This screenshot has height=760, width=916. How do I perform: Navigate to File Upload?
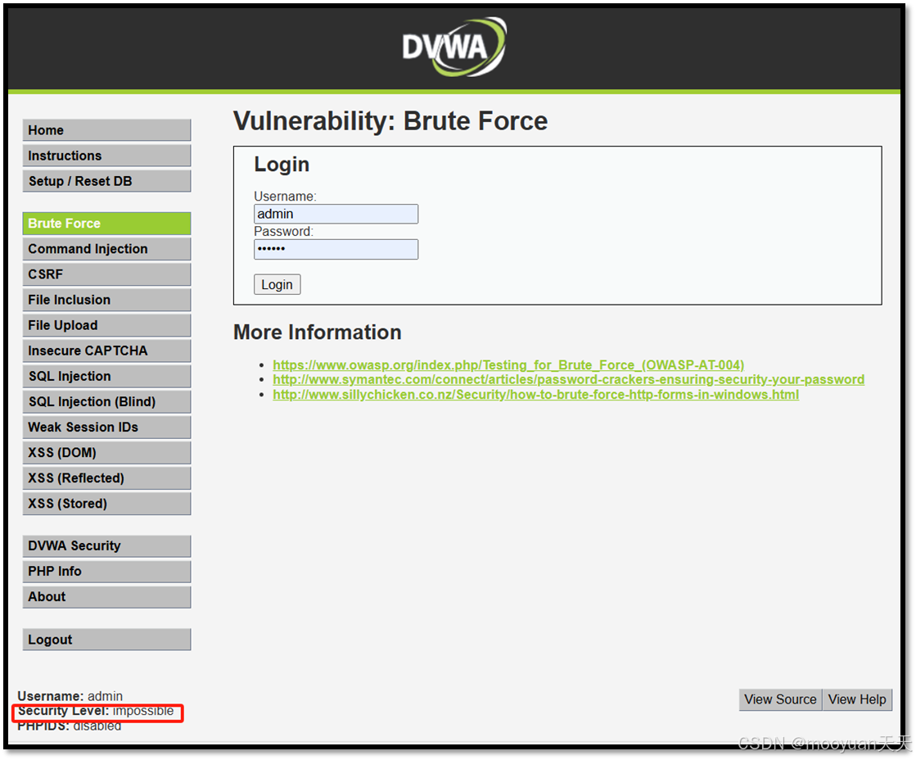pyautogui.click(x=107, y=325)
